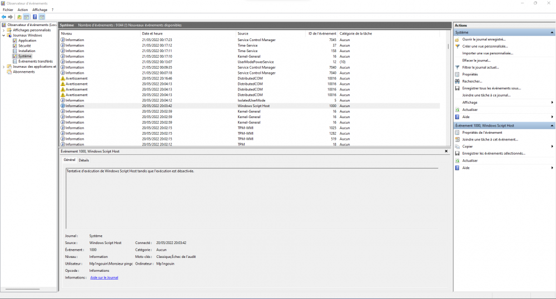Select the 'Installation' log
556x299 pixels.
27,51
